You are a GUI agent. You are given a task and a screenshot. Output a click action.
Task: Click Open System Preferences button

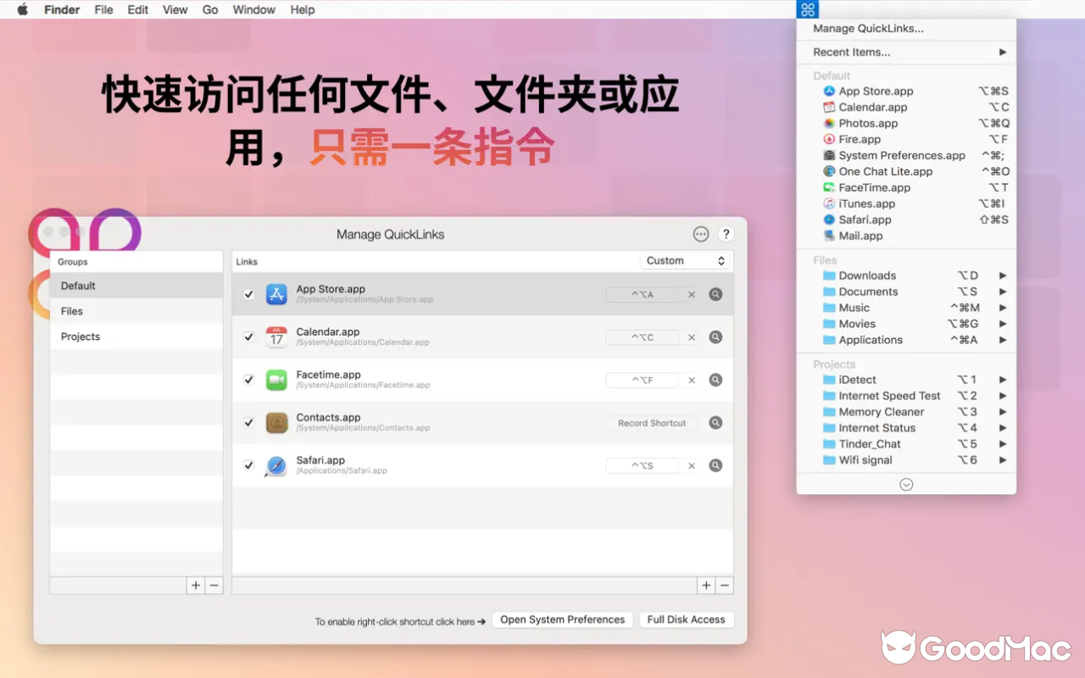click(562, 620)
